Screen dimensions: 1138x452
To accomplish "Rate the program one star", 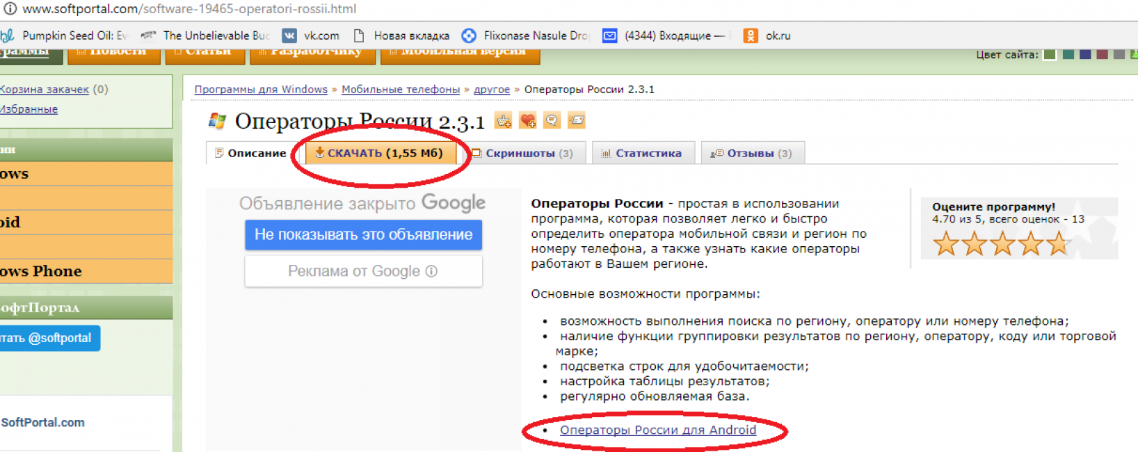I will tap(946, 244).
